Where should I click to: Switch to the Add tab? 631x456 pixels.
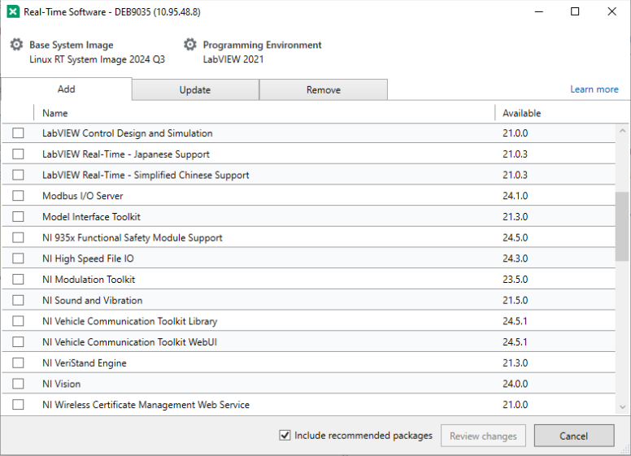66,89
